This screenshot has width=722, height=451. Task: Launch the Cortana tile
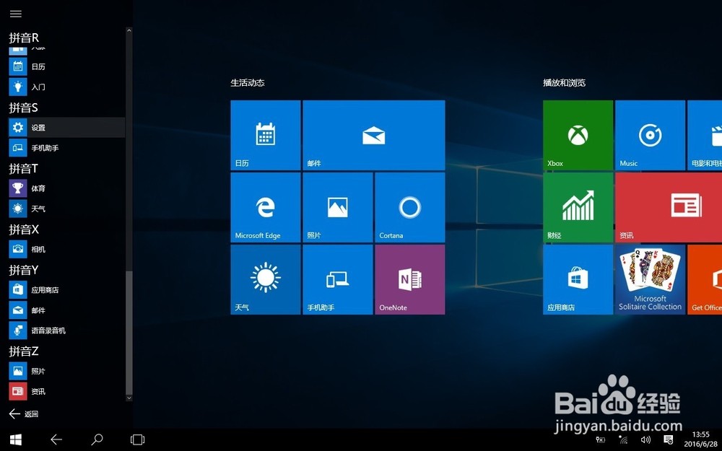pyautogui.click(x=410, y=208)
